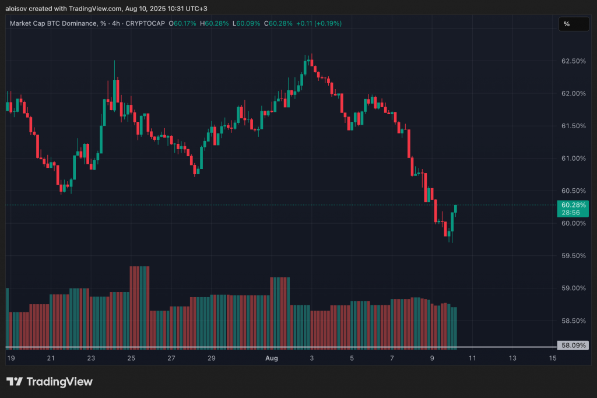Image resolution: width=597 pixels, height=398 pixels.
Task: Click the close value C60.28% in legend
Action: click(278, 23)
